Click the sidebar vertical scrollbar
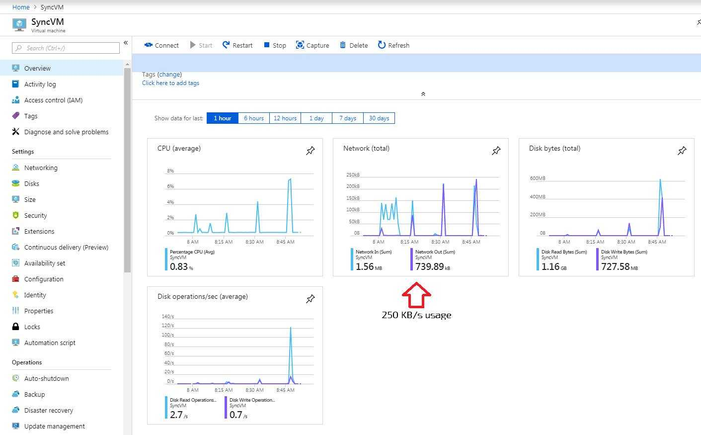This screenshot has height=435, width=701. [x=128, y=169]
